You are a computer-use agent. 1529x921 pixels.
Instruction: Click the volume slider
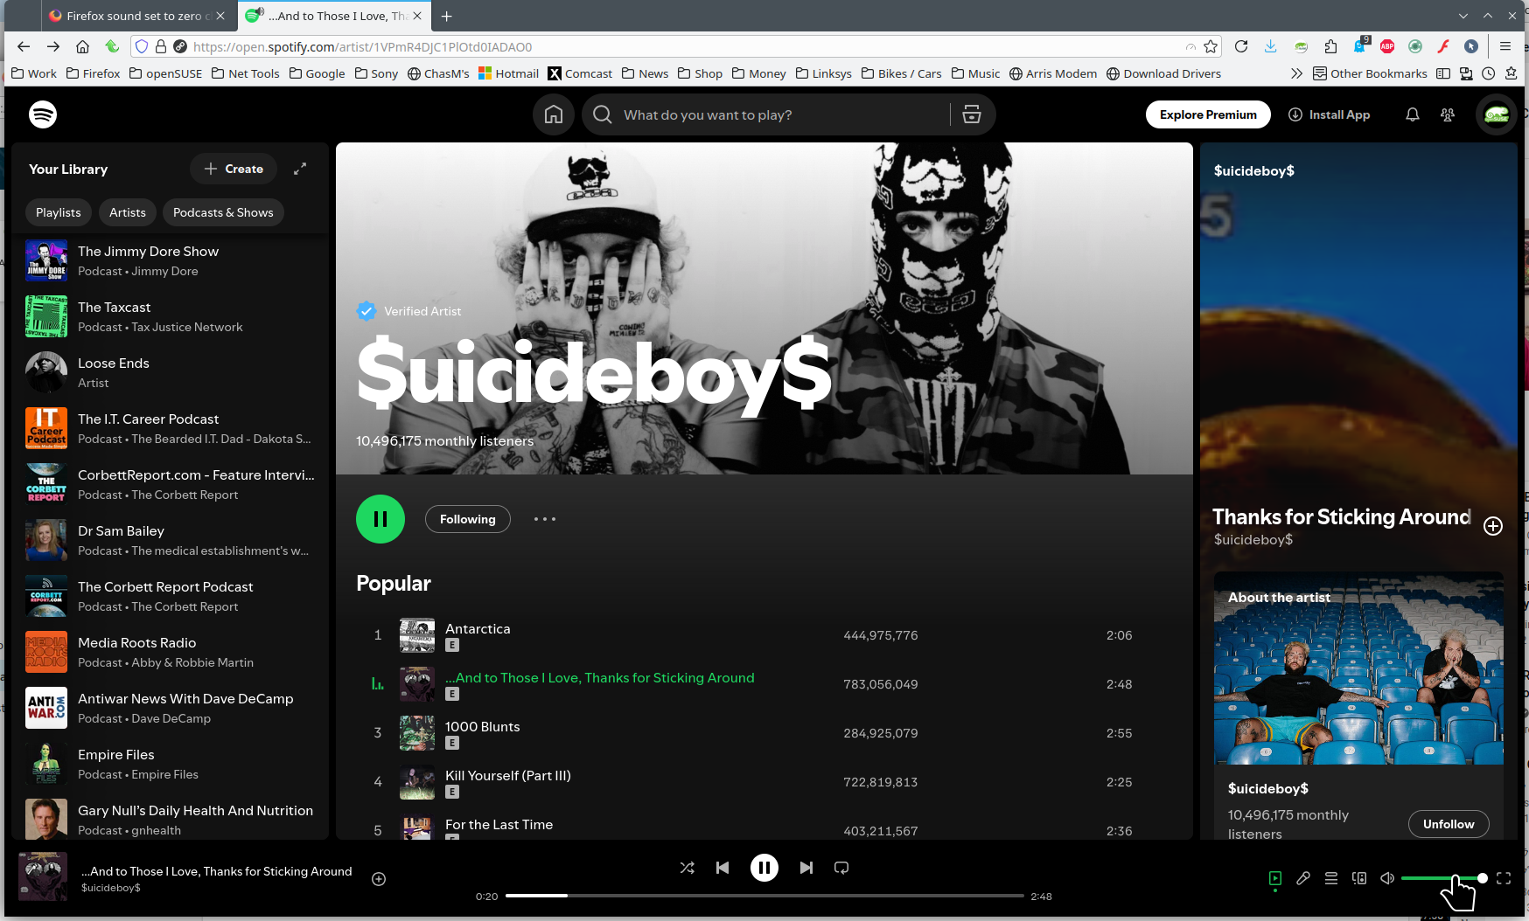point(1442,878)
